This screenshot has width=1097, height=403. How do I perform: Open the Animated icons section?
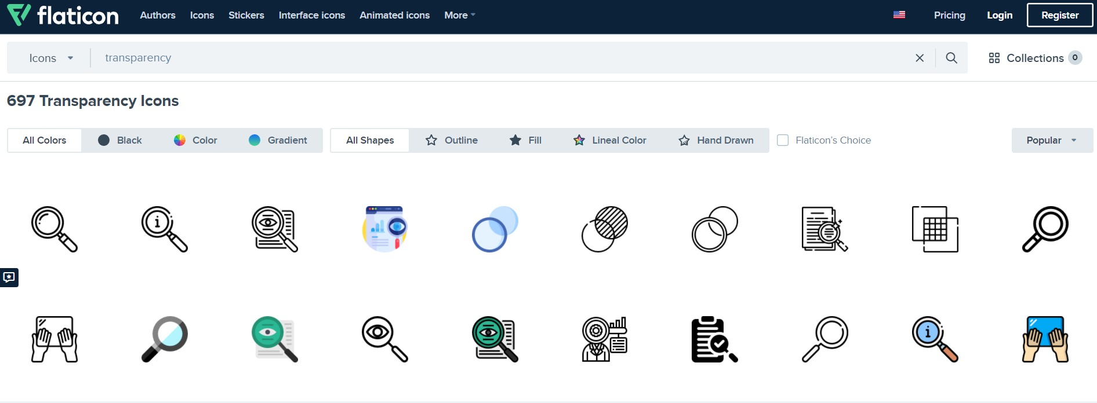pyautogui.click(x=395, y=15)
